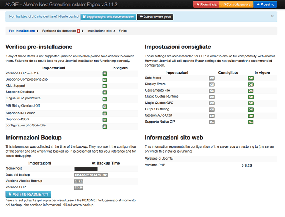Click the Informazioni sito web heading
285x217 pixels.
(174, 138)
